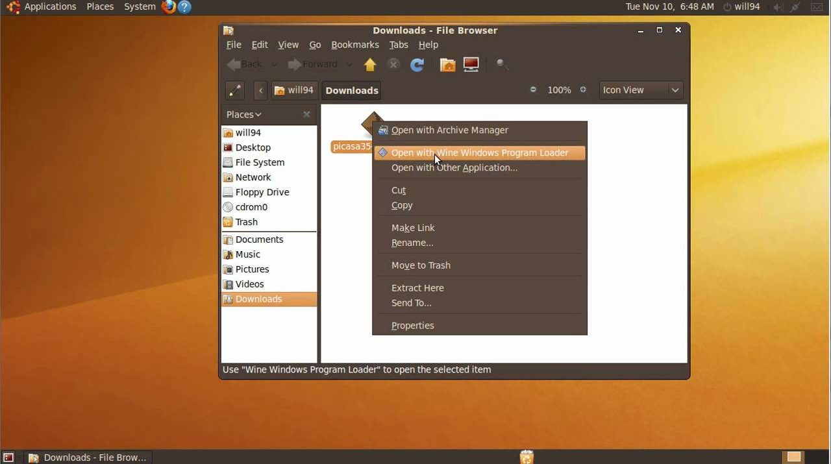Close the Places side pane
Screen dimensions: 831x464
tap(306, 115)
